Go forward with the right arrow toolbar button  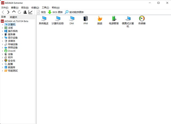tap(8, 12)
